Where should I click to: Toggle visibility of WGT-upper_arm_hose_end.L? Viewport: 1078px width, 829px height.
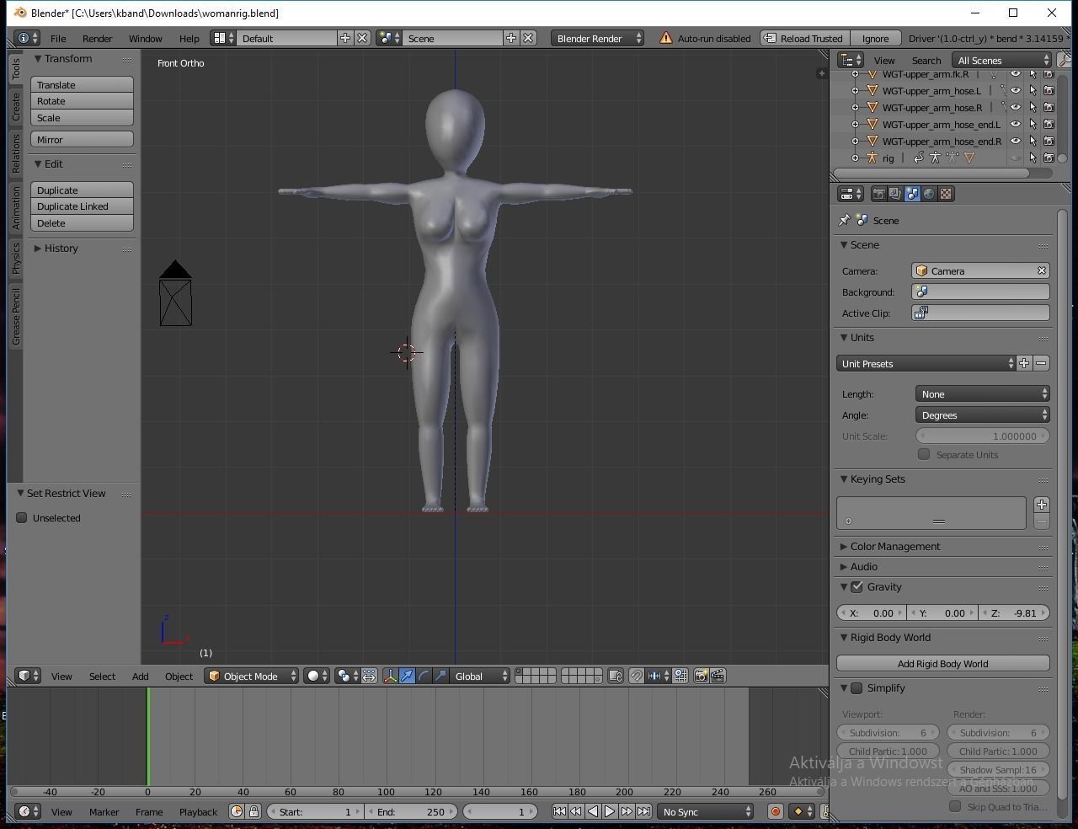pos(1016,124)
